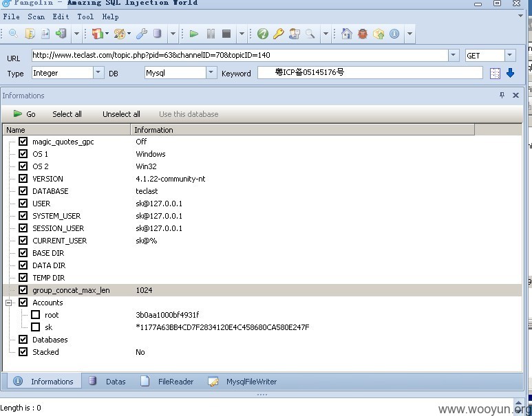The height and width of the screenshot is (416, 532).
Task: Toggle the DATABASE checkbox
Action: click(23, 191)
